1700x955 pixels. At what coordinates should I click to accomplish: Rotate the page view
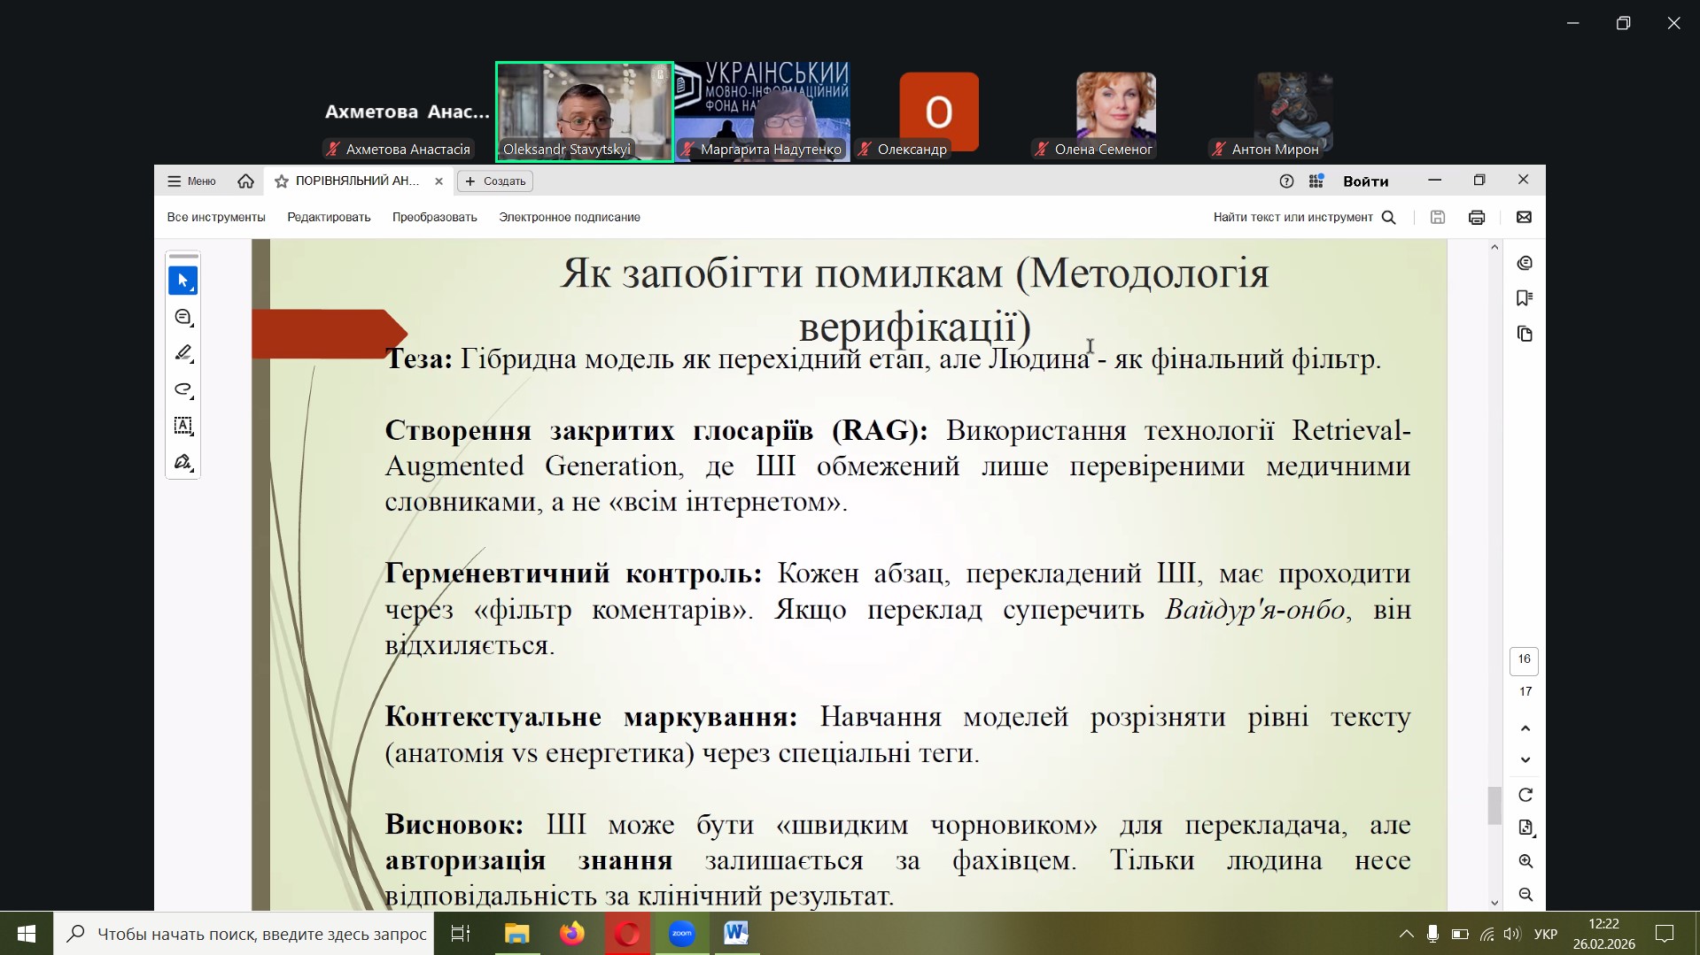click(x=1525, y=795)
